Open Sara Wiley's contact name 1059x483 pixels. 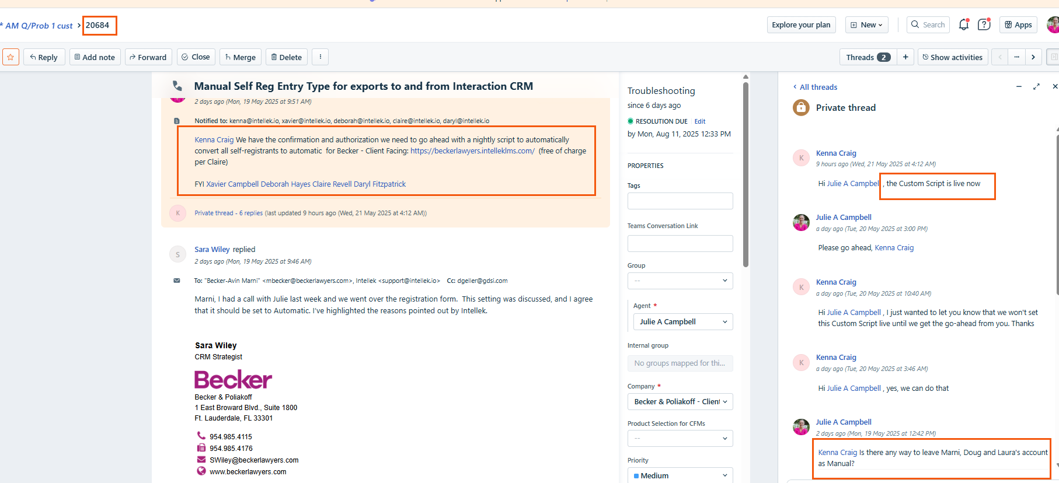coord(212,249)
